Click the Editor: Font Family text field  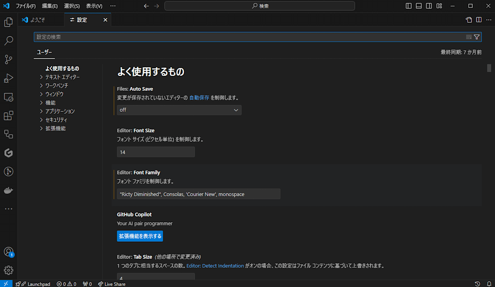199,194
